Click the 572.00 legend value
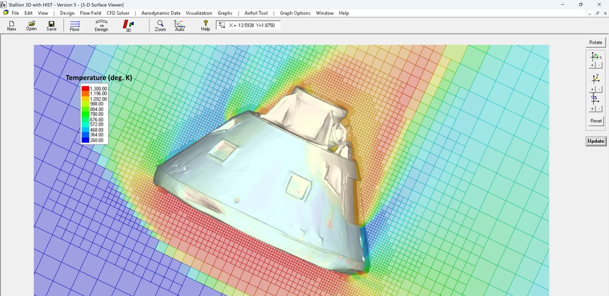609x296 pixels. pyautogui.click(x=97, y=125)
